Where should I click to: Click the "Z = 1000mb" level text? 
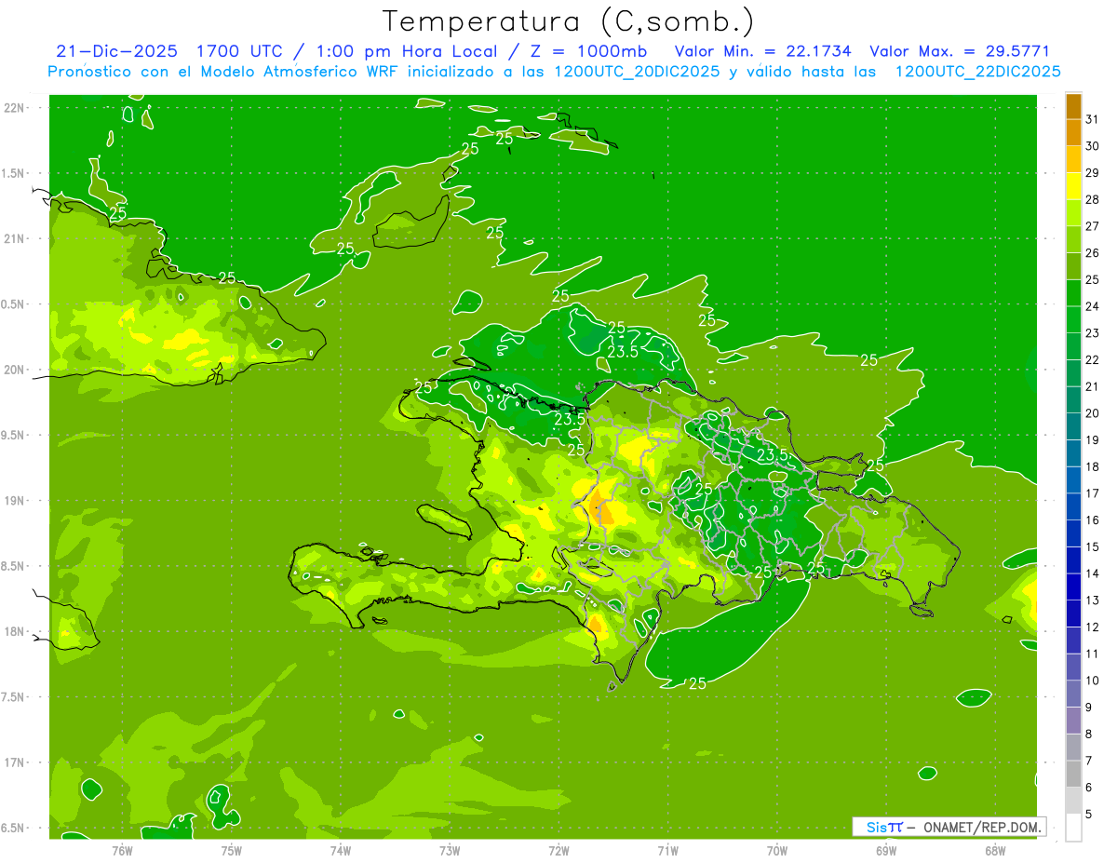pos(590,51)
